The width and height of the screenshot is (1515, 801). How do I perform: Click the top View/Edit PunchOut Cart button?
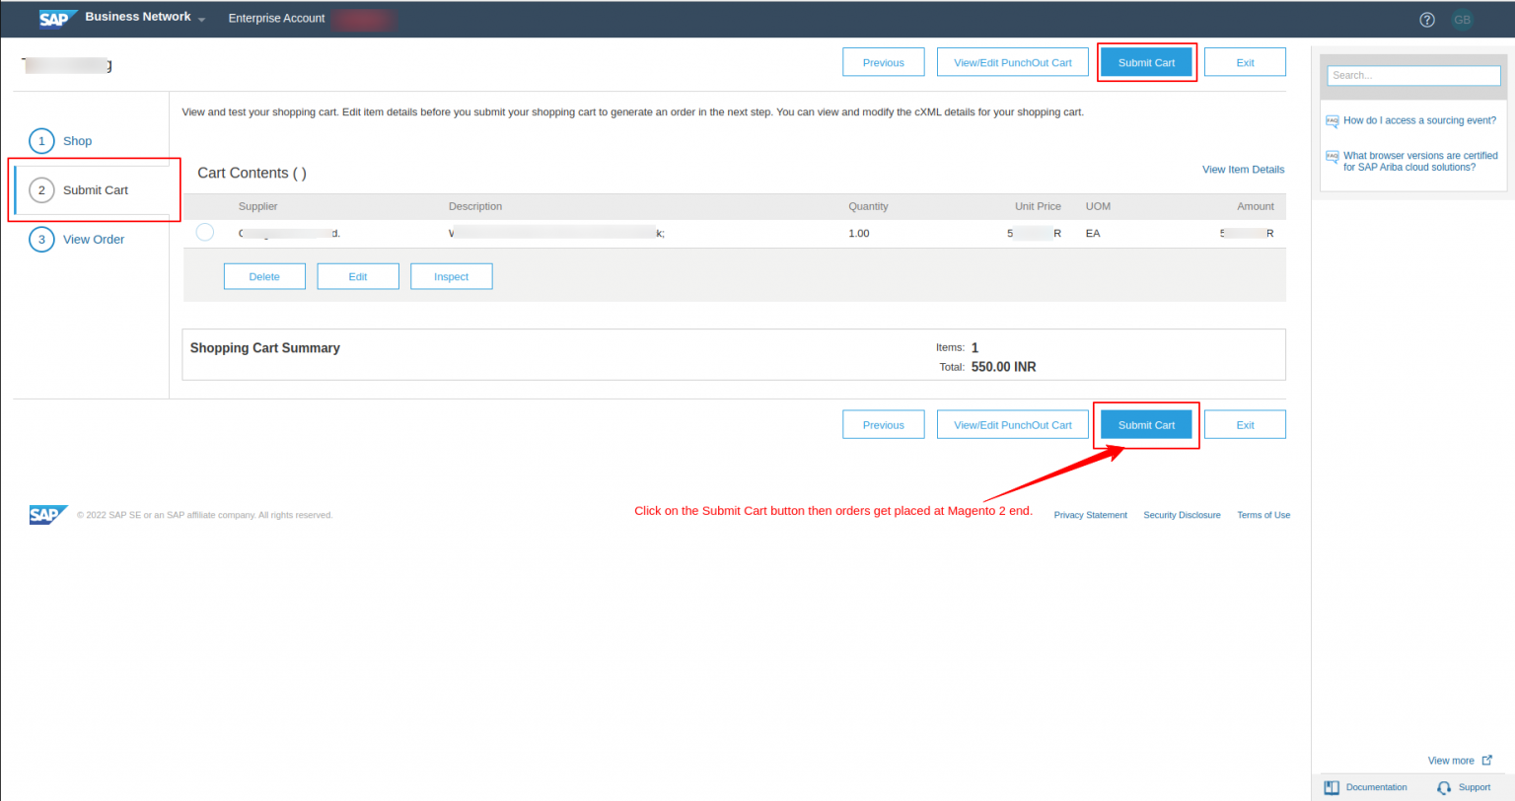point(1012,62)
